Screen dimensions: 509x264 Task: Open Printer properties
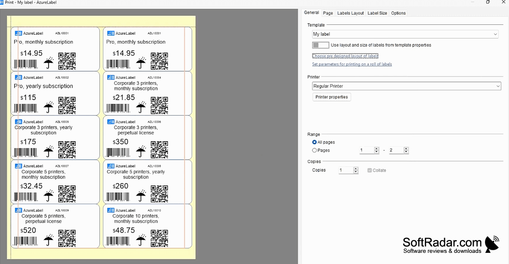pyautogui.click(x=331, y=97)
